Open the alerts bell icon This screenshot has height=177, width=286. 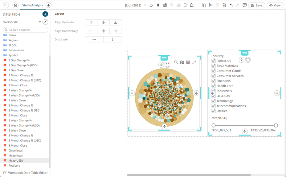(x=192, y=5)
